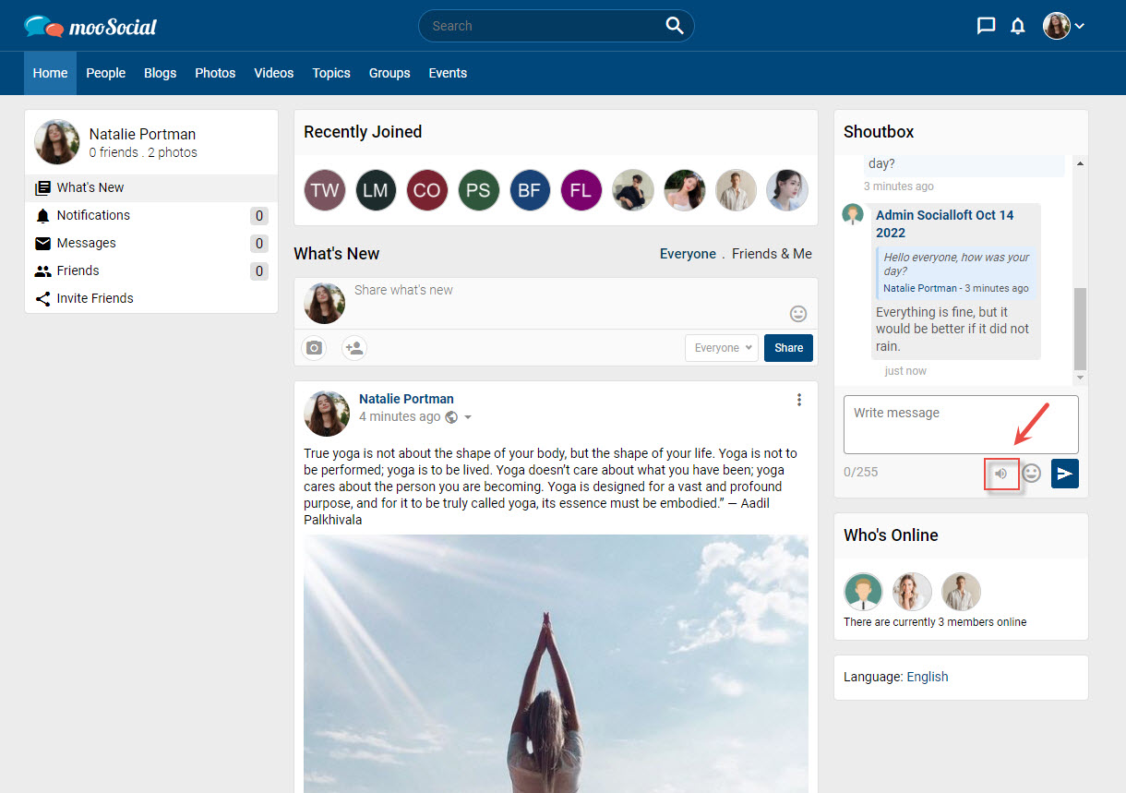Screen dimensions: 1126x793
Task: Filter feed by Friends & Me
Action: pyautogui.click(x=773, y=254)
